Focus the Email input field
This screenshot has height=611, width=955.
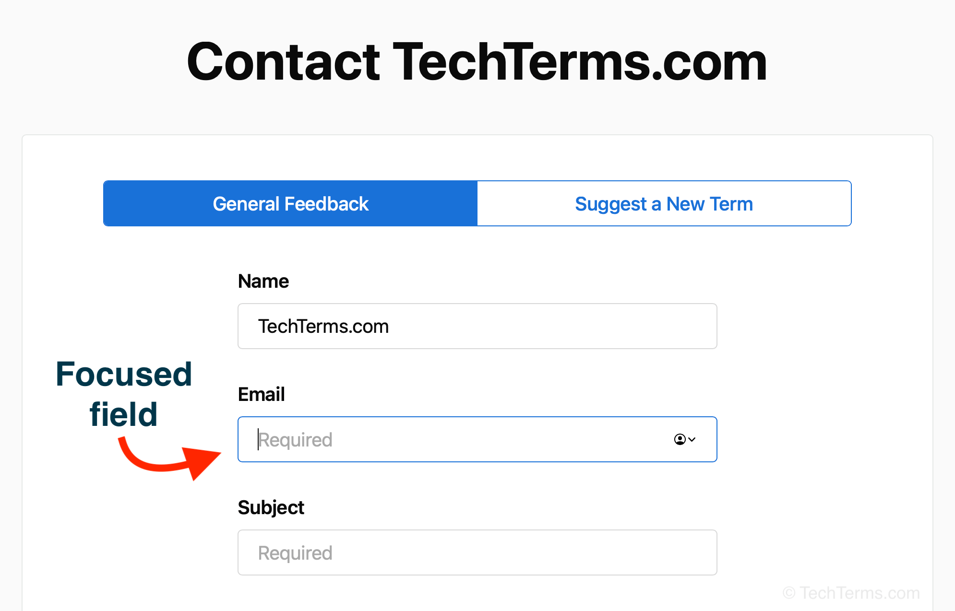[x=477, y=439]
